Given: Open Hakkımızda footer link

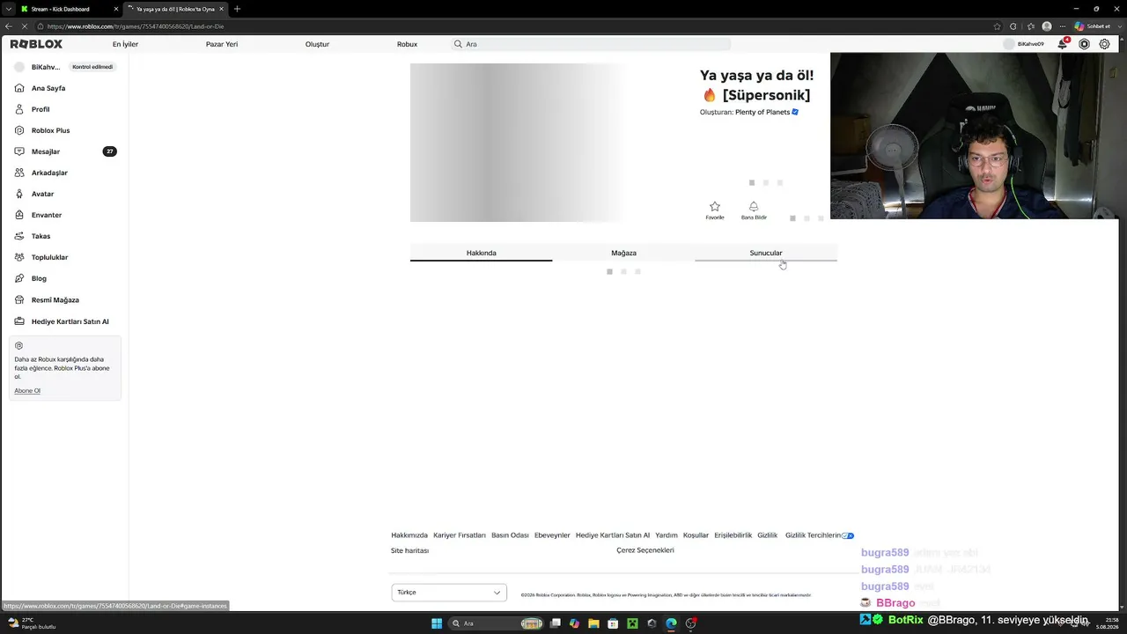Looking at the screenshot, I should (x=409, y=535).
